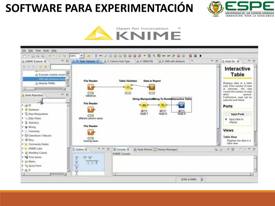The image size is (275, 206).
Task: Click the black play arrow in toolbar
Action: tap(201, 56)
